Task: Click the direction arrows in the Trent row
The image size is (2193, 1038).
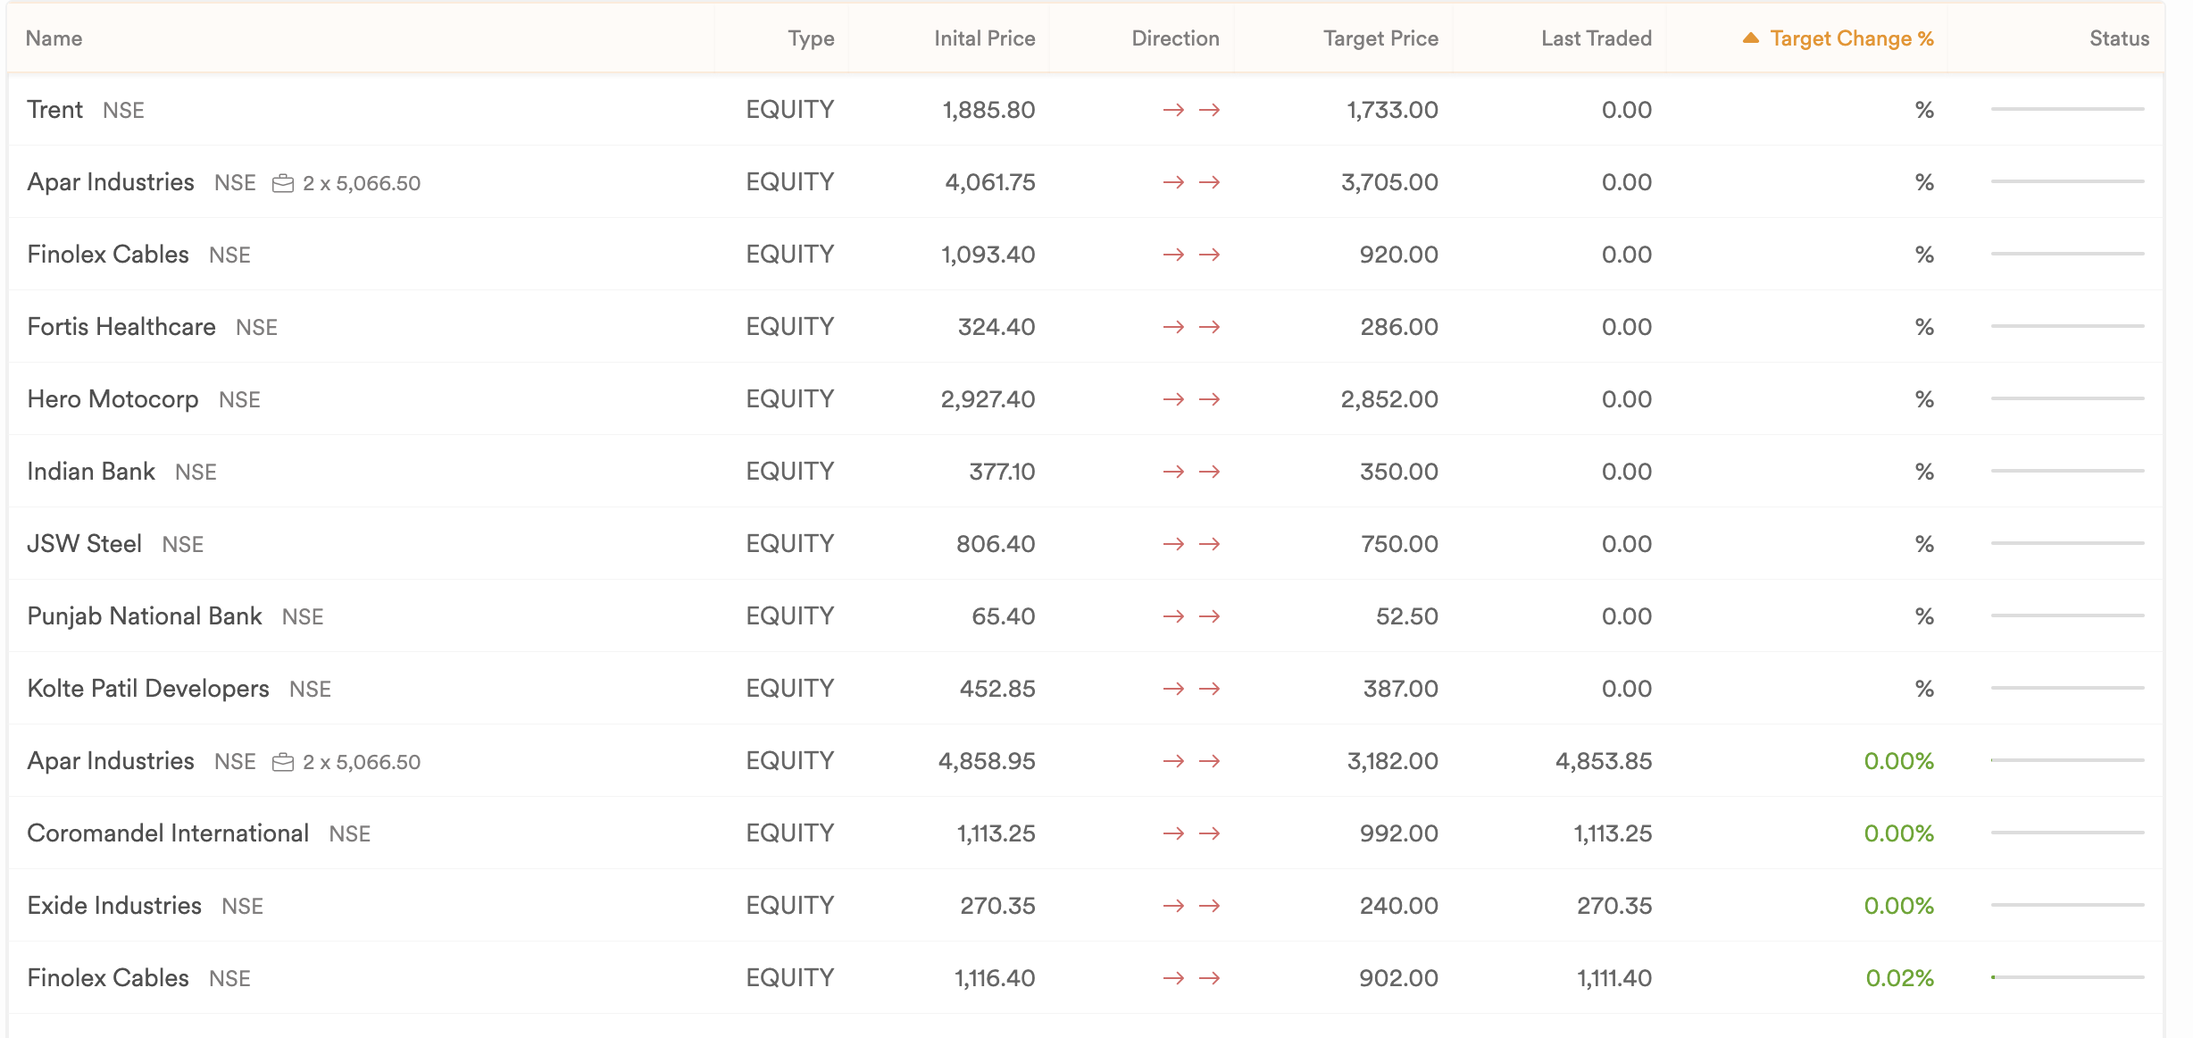Action: (x=1191, y=110)
